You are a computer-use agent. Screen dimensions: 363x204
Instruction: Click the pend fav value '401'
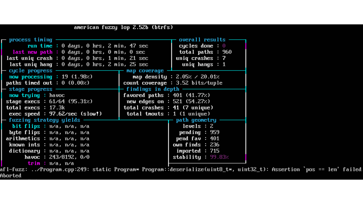click(x=215, y=139)
